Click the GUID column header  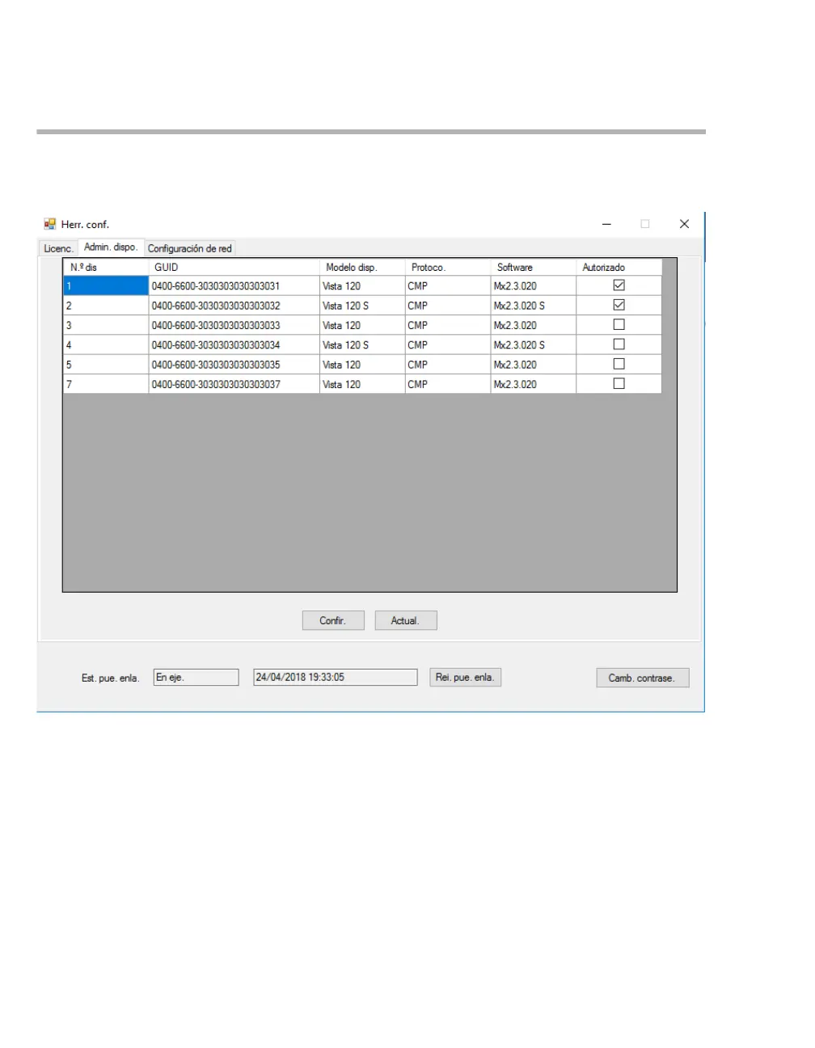234,267
